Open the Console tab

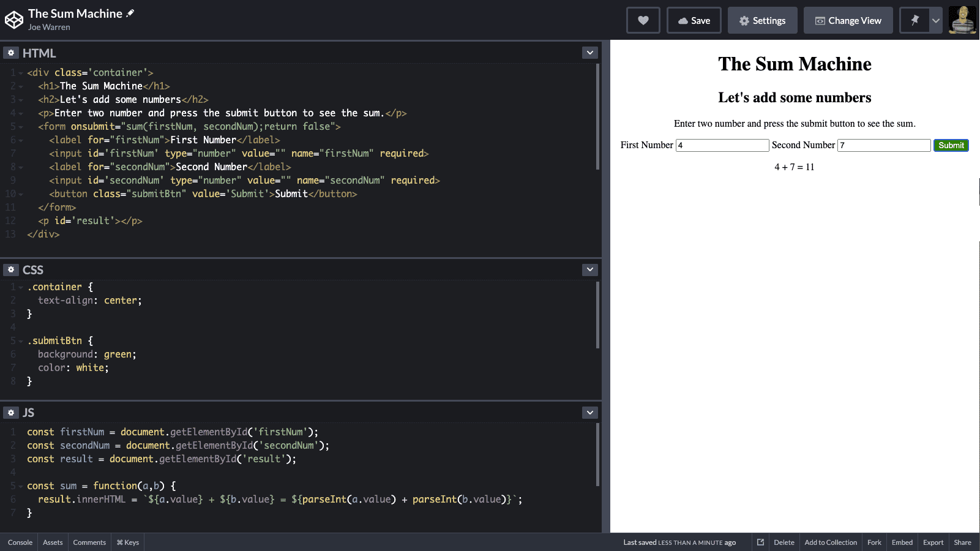[x=20, y=542]
